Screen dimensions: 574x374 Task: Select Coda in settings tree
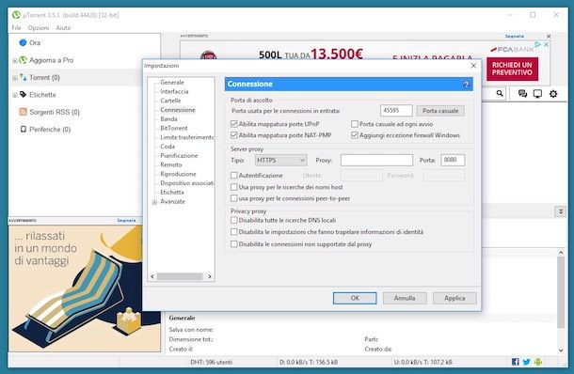pyautogui.click(x=167, y=147)
